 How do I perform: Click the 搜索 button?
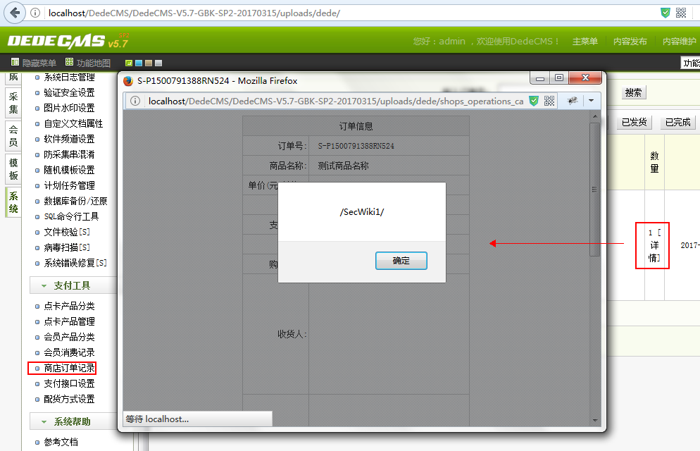[x=633, y=92]
